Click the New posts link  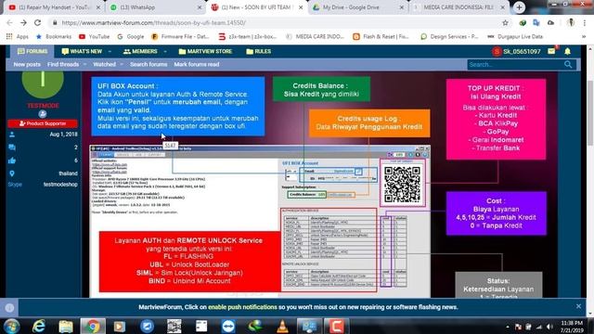(x=27, y=64)
